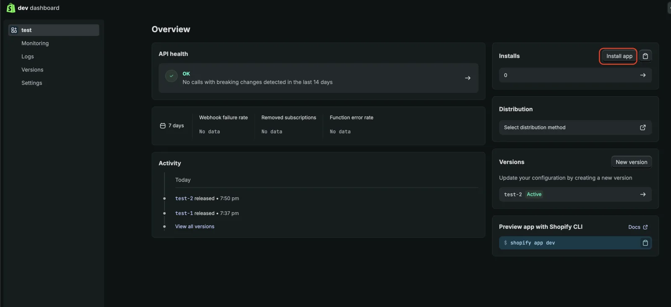
Task: Click the test app grid icon in sidebar
Action: 14,30
